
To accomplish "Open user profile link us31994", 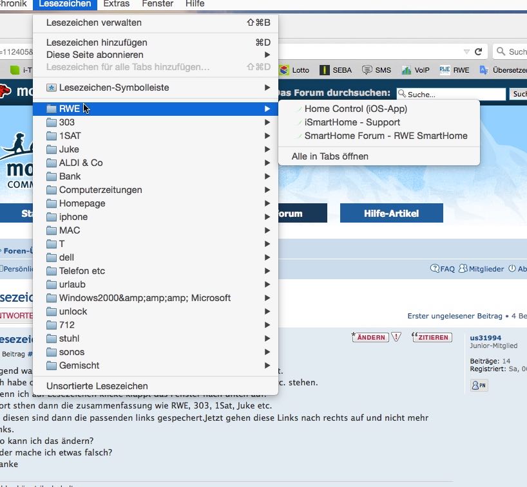I will click(x=485, y=338).
